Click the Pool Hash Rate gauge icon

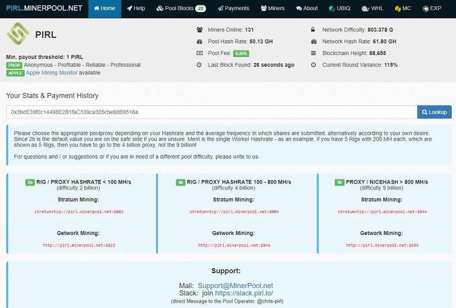[200, 42]
